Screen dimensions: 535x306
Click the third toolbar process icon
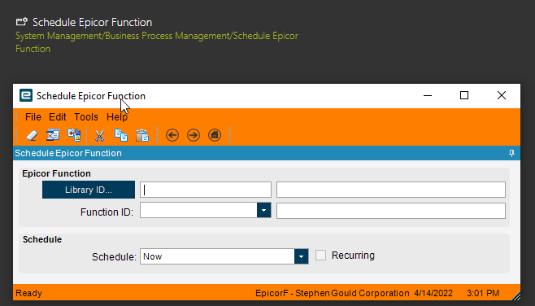click(74, 135)
